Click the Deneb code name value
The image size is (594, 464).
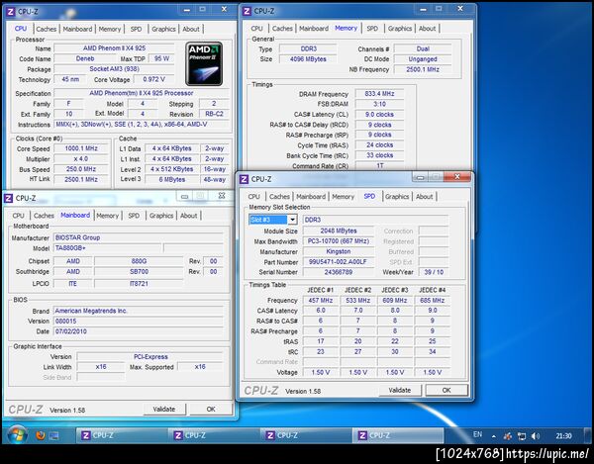coord(85,58)
